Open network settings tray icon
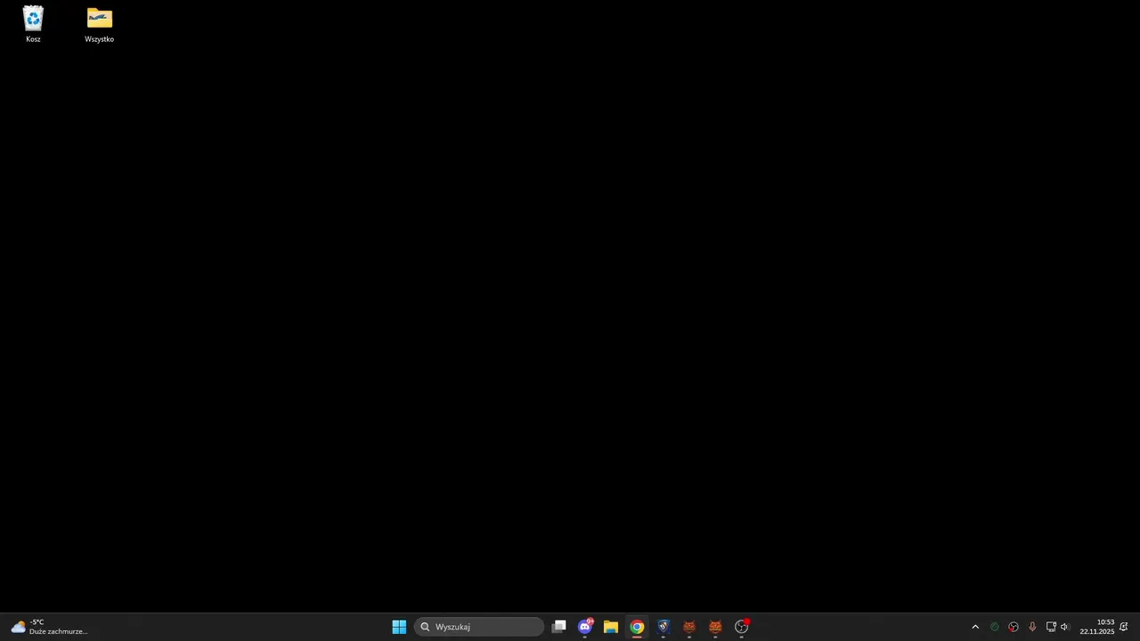 pos(1051,627)
